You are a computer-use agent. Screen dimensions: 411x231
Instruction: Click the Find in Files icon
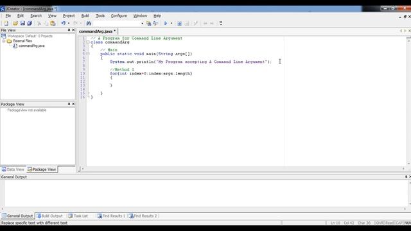(x=148, y=23)
